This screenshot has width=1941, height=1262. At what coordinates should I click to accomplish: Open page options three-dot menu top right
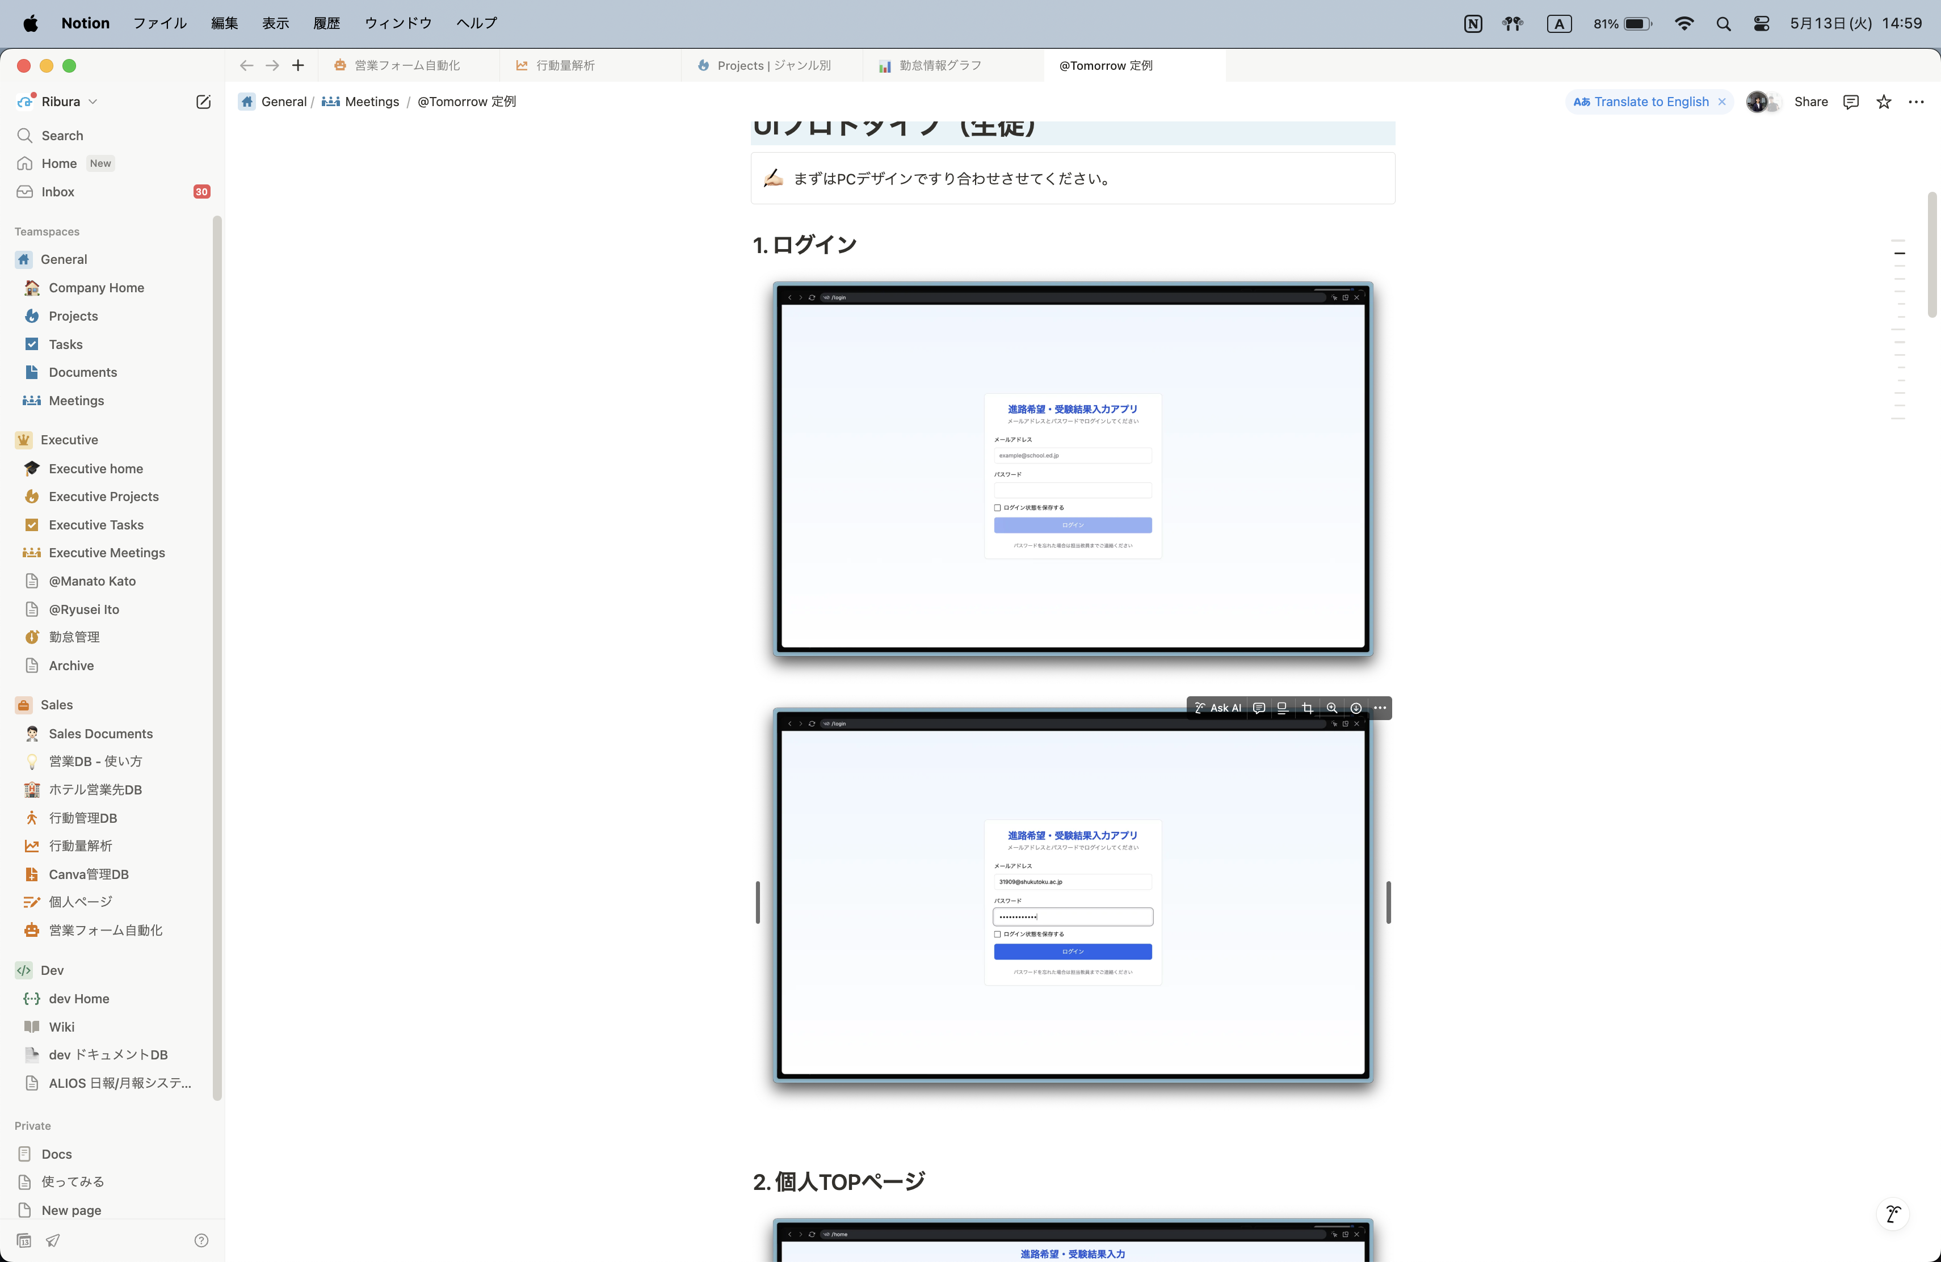[x=1917, y=101]
